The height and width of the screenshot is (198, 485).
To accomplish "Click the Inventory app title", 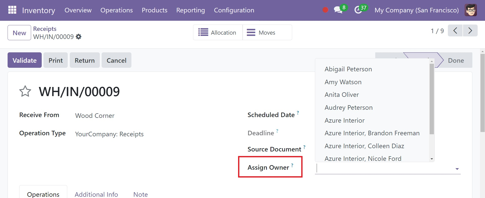I will [39, 10].
